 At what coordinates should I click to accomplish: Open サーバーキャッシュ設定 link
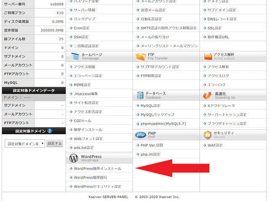click(227, 115)
